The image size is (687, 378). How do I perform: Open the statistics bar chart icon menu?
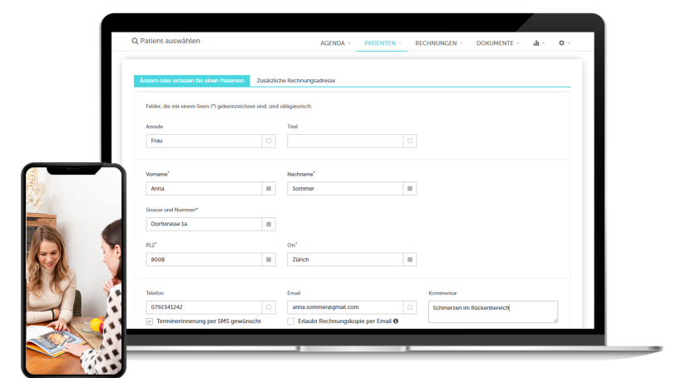coord(536,42)
